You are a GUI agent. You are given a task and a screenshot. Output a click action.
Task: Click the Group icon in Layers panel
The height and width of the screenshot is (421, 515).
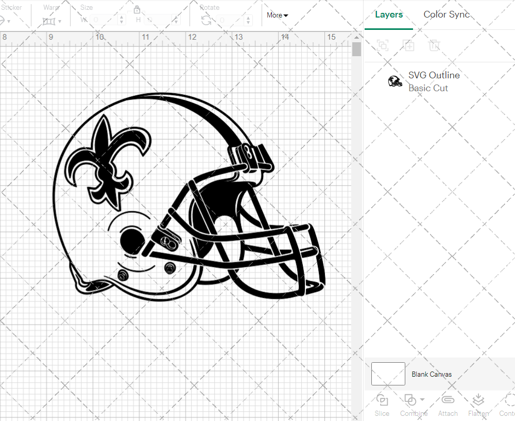(x=382, y=45)
